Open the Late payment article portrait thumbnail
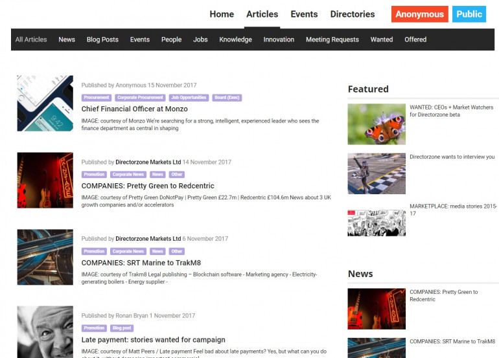This screenshot has width=499, height=358. pyautogui.click(x=45, y=332)
